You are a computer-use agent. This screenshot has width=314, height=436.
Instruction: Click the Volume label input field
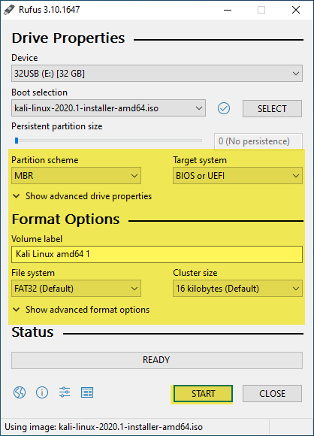(157, 254)
